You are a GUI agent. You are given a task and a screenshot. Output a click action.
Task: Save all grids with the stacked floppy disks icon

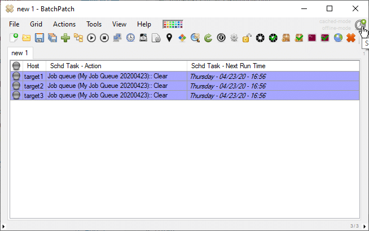(x=52, y=38)
